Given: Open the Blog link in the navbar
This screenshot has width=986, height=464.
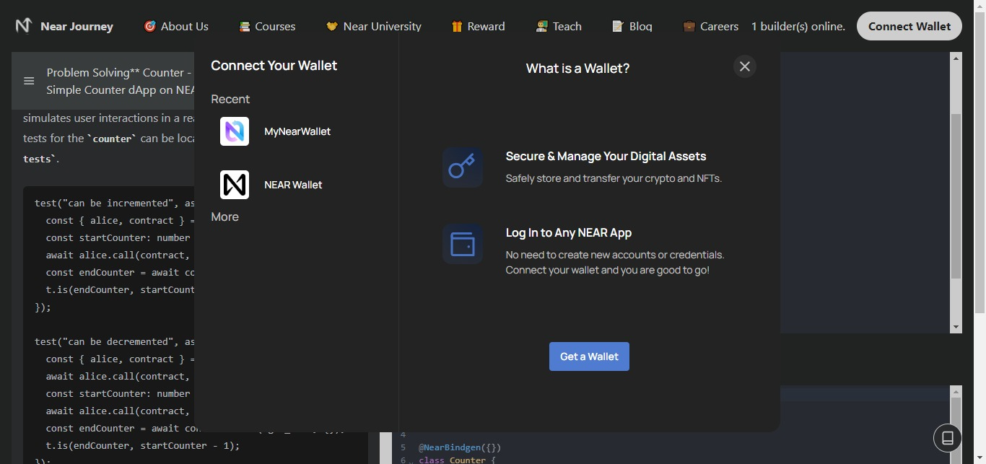Looking at the screenshot, I should click(632, 26).
